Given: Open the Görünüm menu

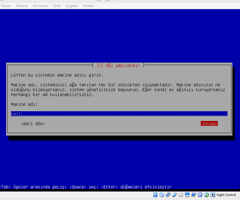Looking at the screenshot, I should coord(40,6).
